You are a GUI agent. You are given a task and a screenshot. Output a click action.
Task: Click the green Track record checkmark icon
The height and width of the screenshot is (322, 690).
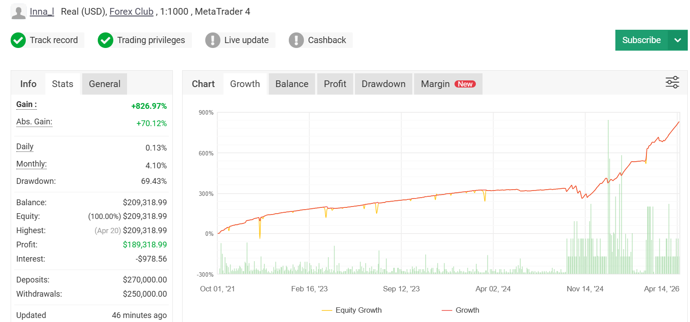(x=18, y=40)
